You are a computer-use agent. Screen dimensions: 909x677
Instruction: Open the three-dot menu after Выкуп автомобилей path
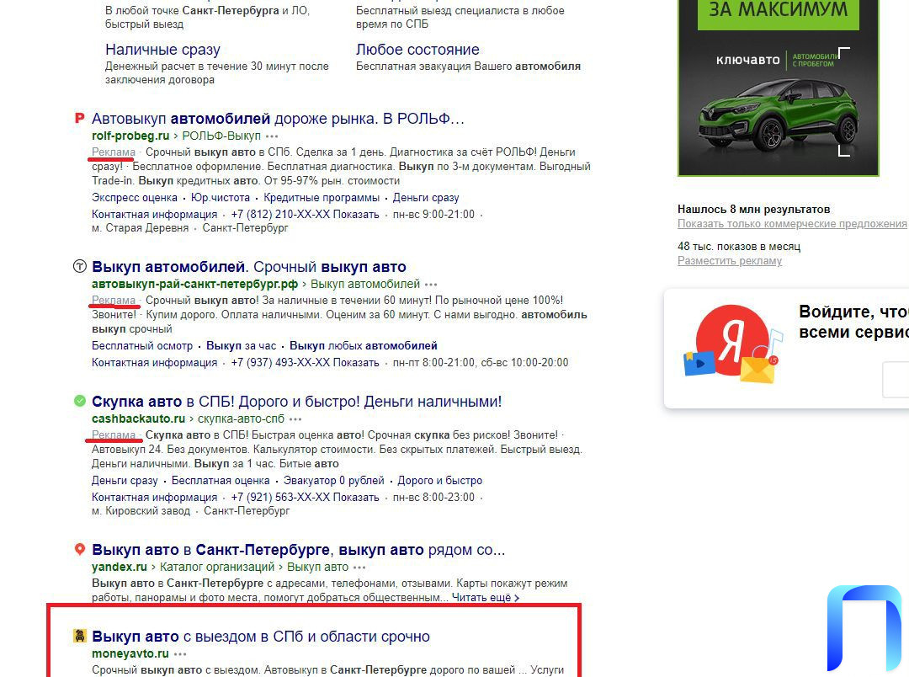click(x=431, y=285)
